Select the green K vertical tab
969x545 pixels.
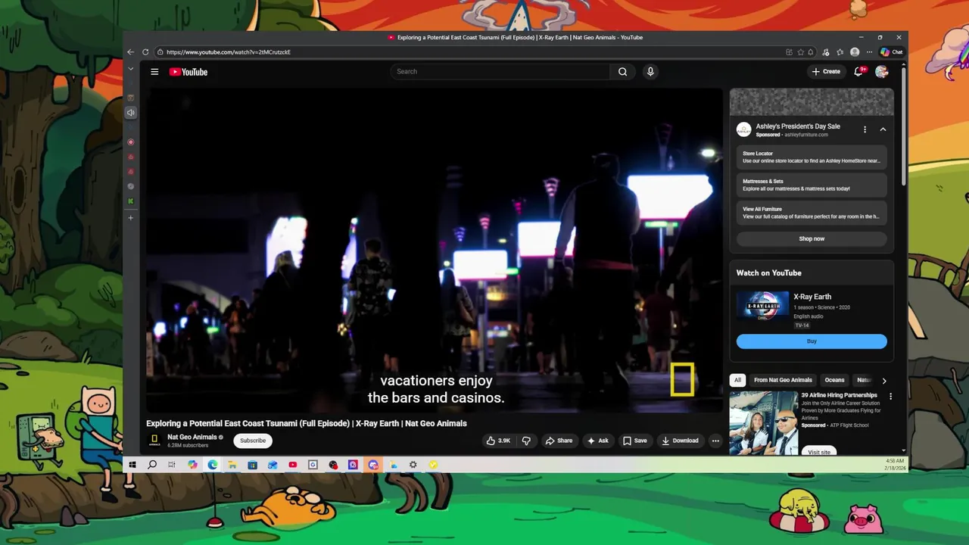(x=130, y=201)
